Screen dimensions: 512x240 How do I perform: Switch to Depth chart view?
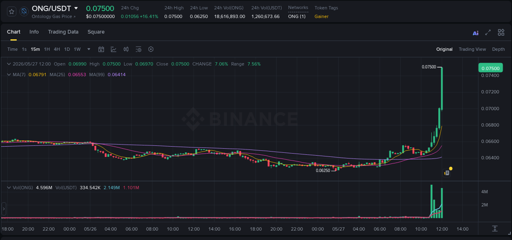point(498,49)
